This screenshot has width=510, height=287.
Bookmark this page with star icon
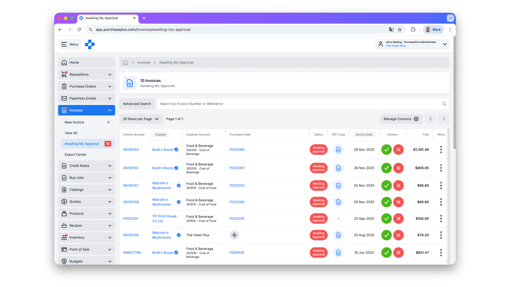click(x=400, y=29)
